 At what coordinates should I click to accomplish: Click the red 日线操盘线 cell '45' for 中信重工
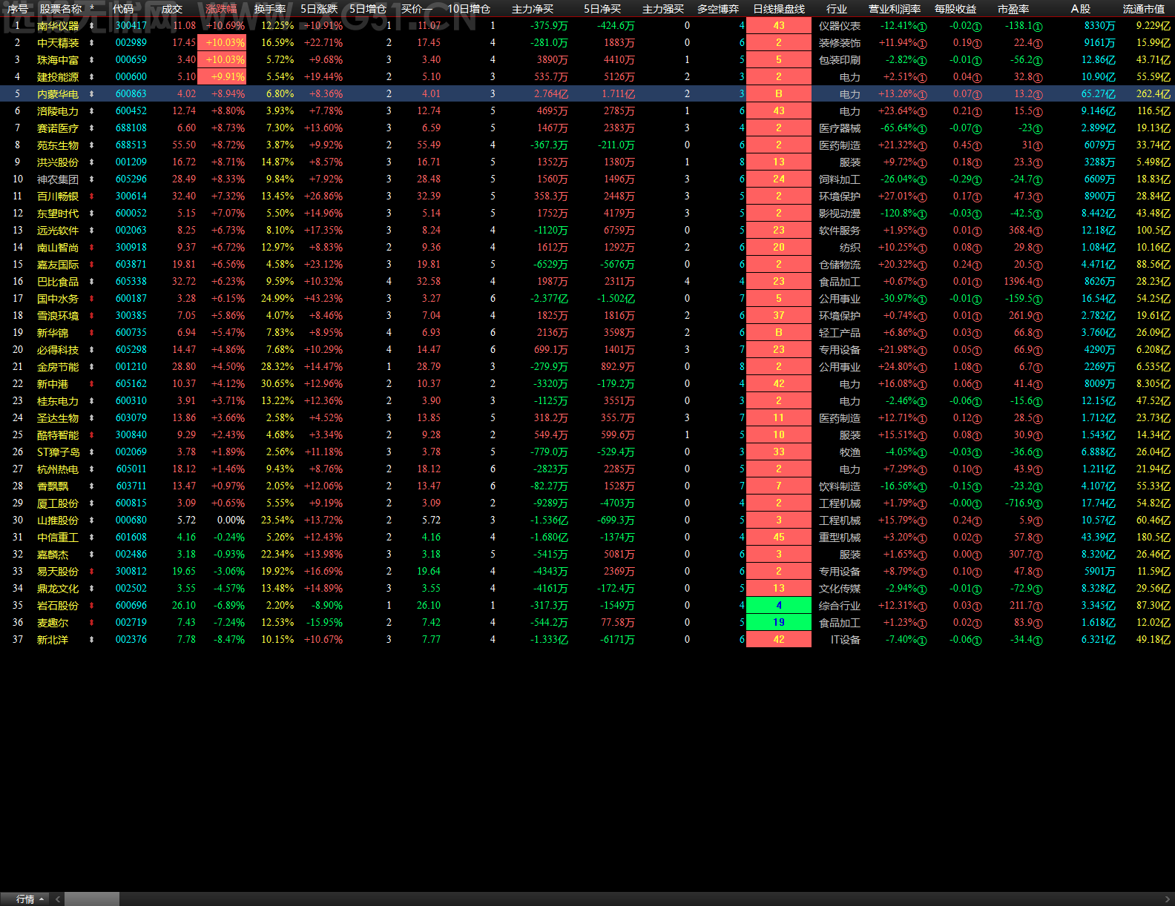[779, 538]
